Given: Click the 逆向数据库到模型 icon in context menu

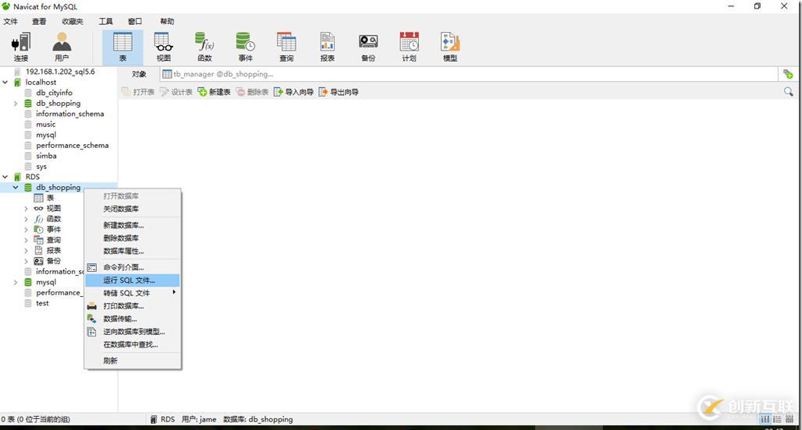Looking at the screenshot, I should coord(92,331).
